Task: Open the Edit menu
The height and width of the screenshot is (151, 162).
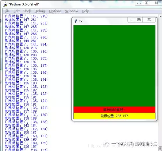Action: [x=17, y=11]
